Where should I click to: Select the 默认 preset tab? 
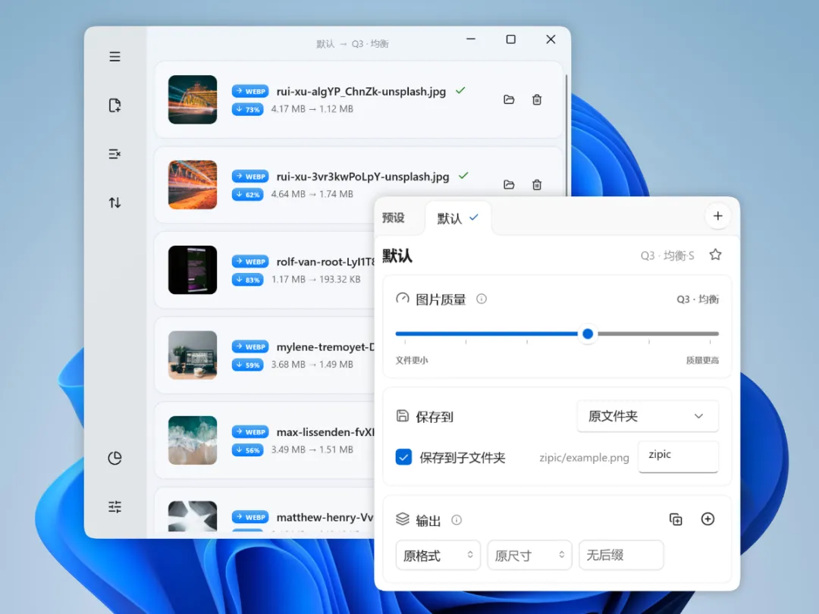tap(457, 218)
